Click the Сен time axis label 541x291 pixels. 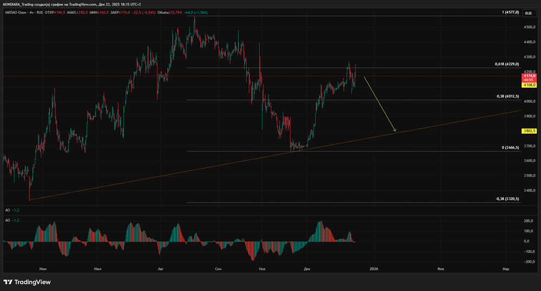click(x=218, y=269)
